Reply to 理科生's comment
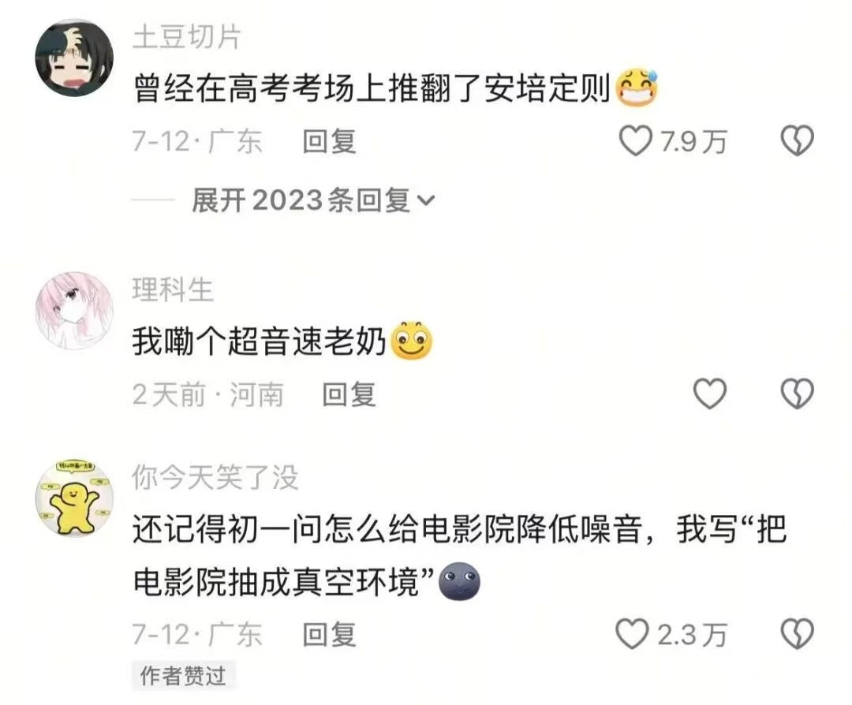The width and height of the screenshot is (852, 705). tap(349, 394)
